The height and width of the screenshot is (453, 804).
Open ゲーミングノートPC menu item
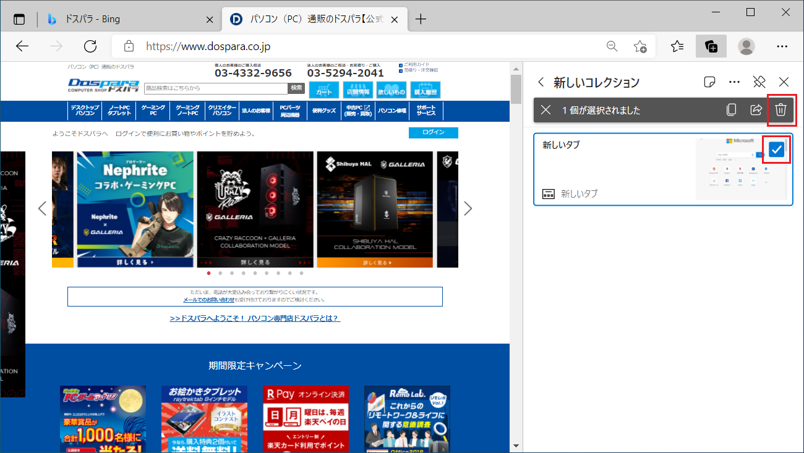187,111
